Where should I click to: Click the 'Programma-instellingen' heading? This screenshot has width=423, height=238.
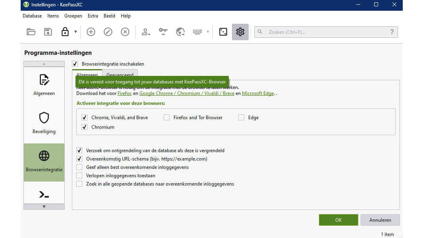(x=58, y=52)
